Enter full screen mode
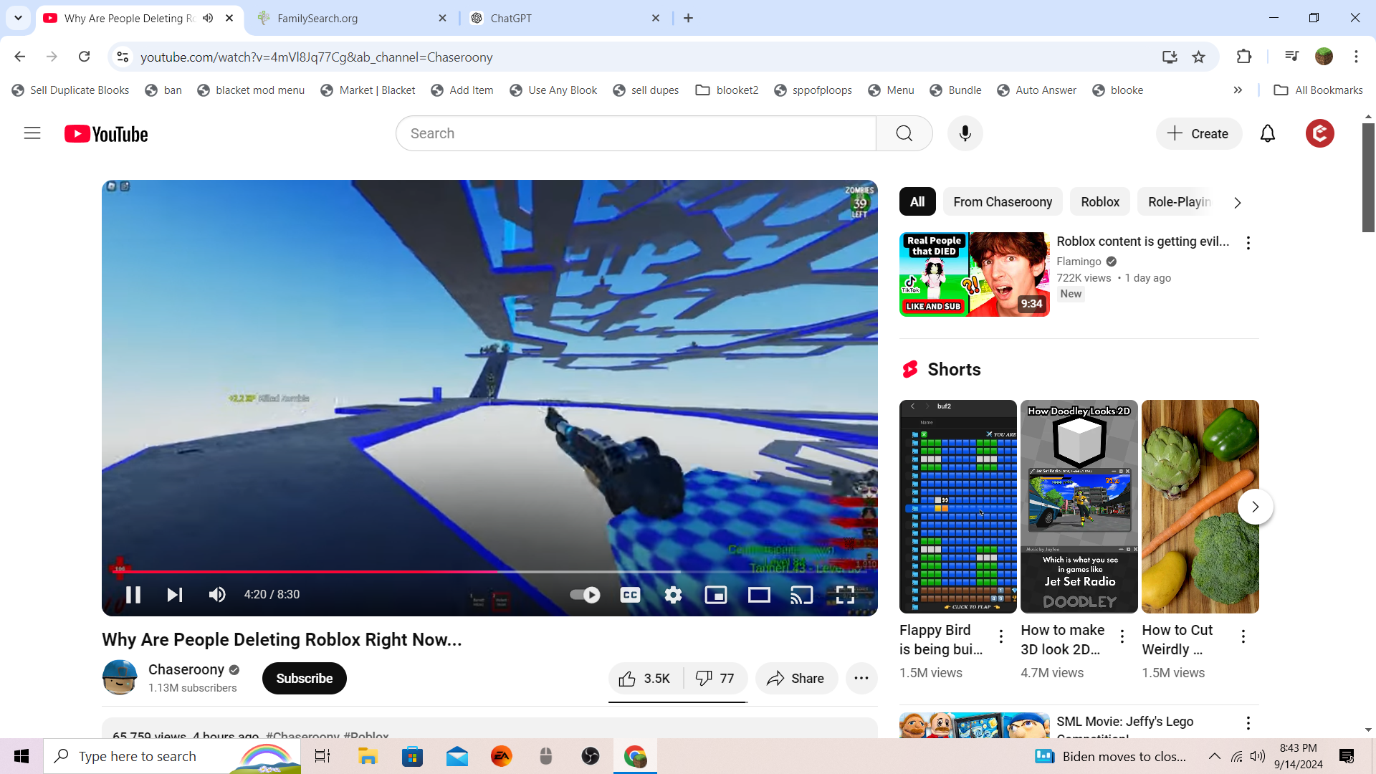Image resolution: width=1376 pixels, height=774 pixels. click(845, 595)
